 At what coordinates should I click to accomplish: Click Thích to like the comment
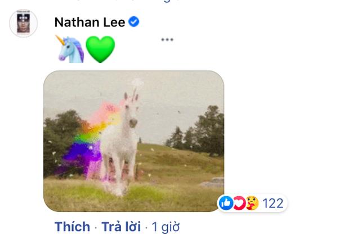tap(73, 227)
